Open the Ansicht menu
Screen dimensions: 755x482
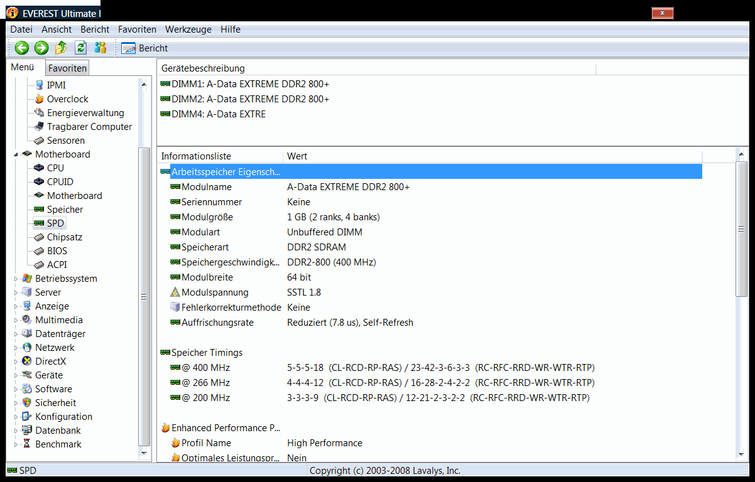coord(57,29)
